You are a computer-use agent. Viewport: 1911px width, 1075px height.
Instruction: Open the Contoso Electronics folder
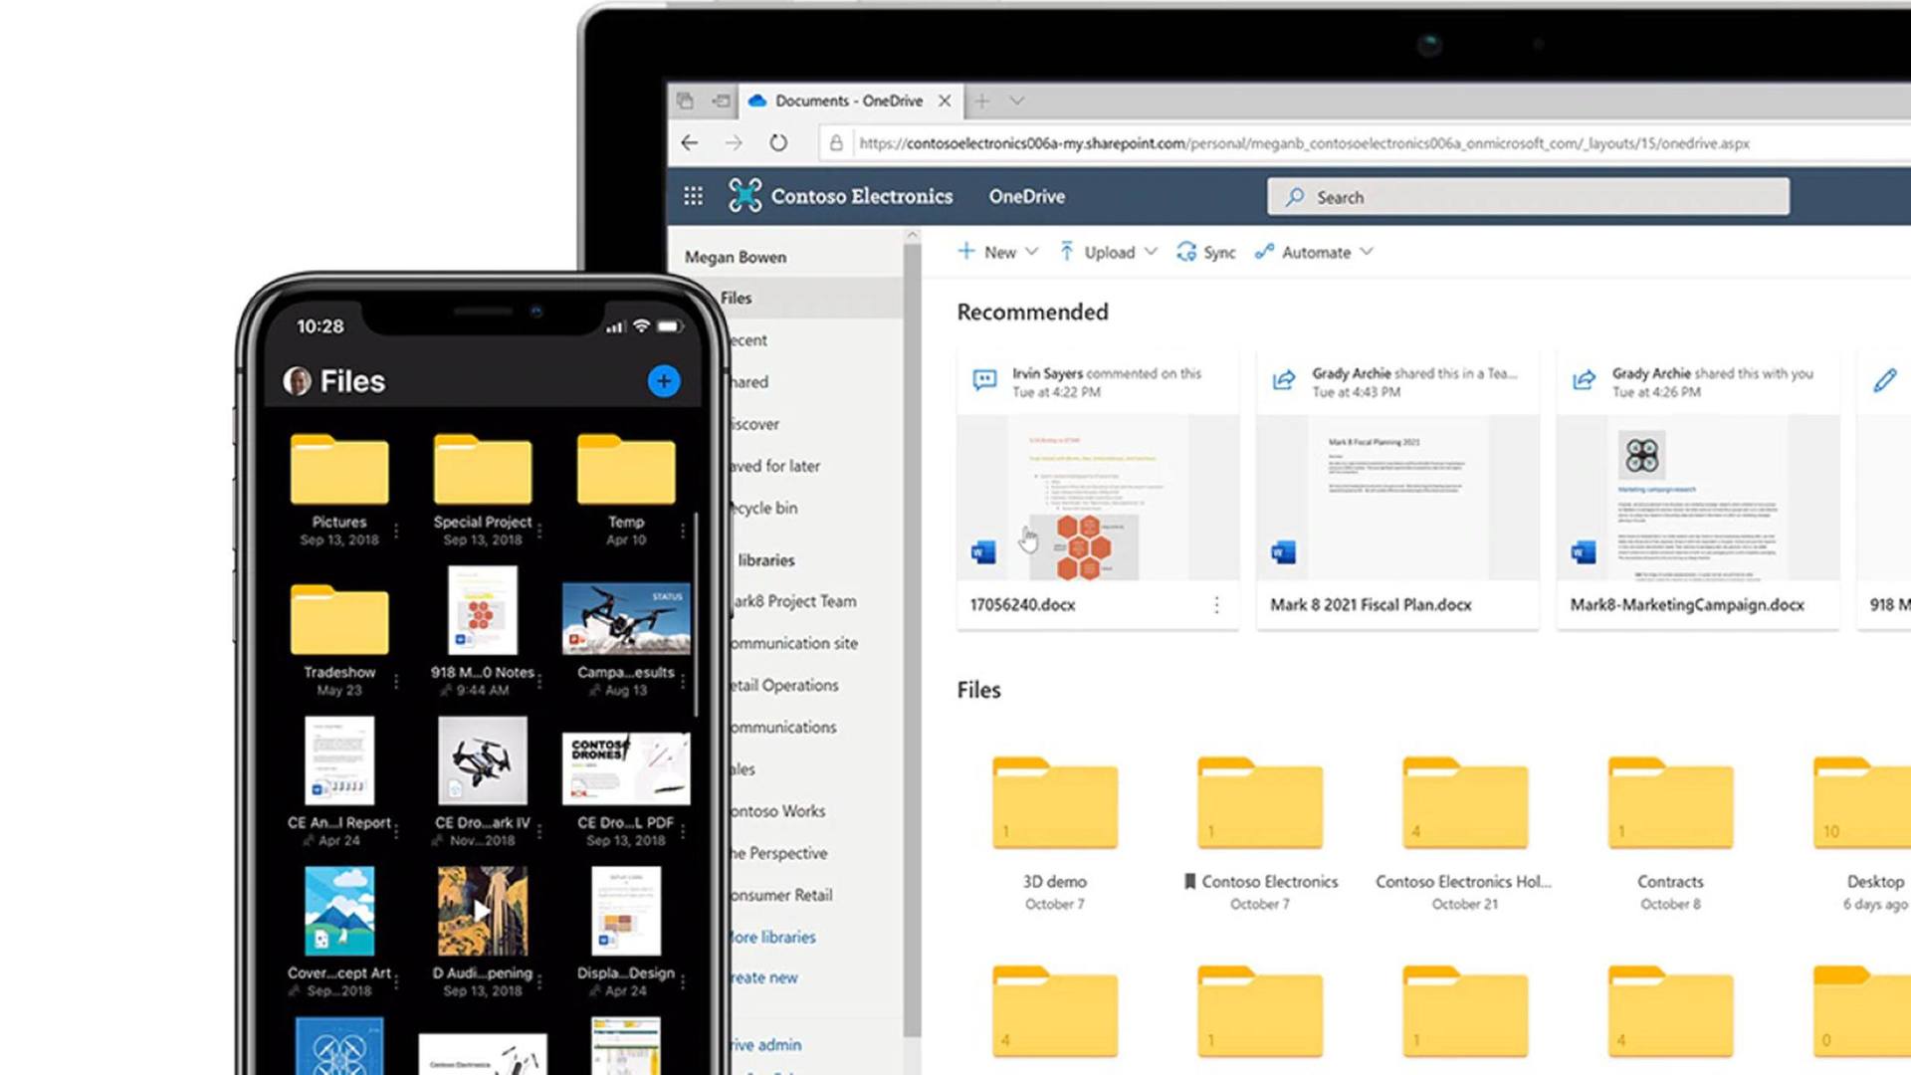1260,802
